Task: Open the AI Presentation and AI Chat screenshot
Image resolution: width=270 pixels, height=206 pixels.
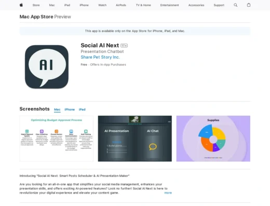Action: [x=135, y=139]
